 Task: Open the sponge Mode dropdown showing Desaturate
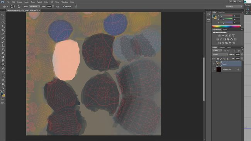click(x=35, y=7)
